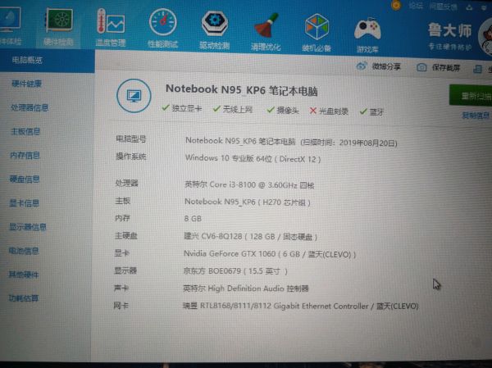
Task: Click the 网卡 row label
Action: [x=121, y=305]
